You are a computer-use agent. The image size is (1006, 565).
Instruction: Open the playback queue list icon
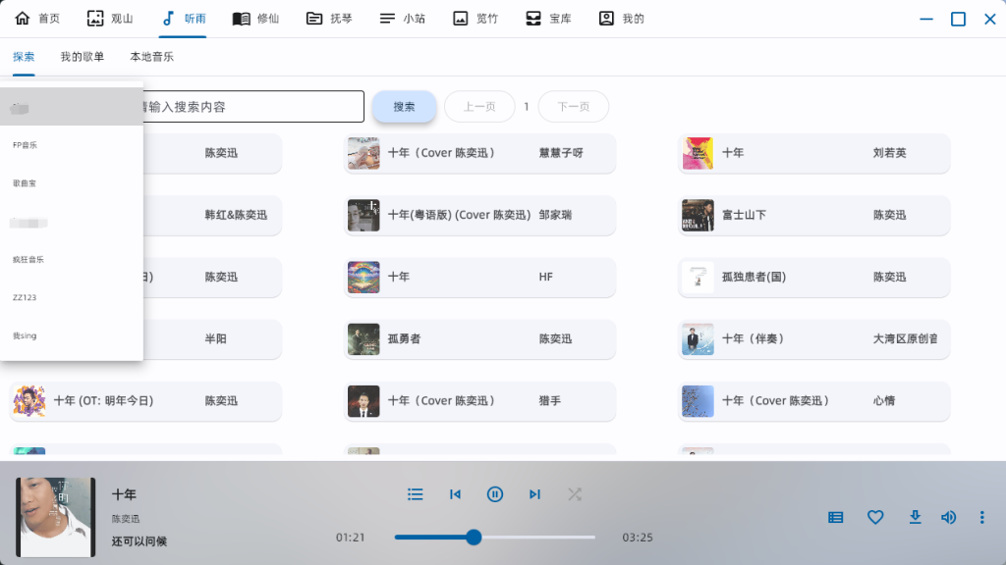pyautogui.click(x=416, y=494)
